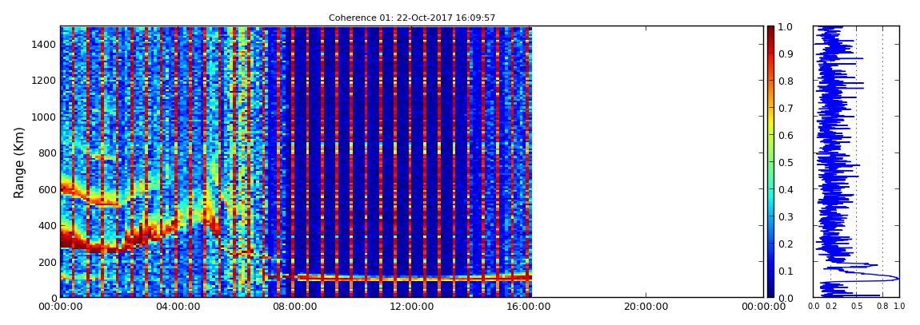
Task: Click the empty white area after 16:00 in plot
Action: pyautogui.click(x=648, y=161)
